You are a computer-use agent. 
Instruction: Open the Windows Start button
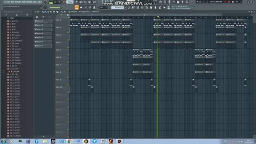pos(3,141)
